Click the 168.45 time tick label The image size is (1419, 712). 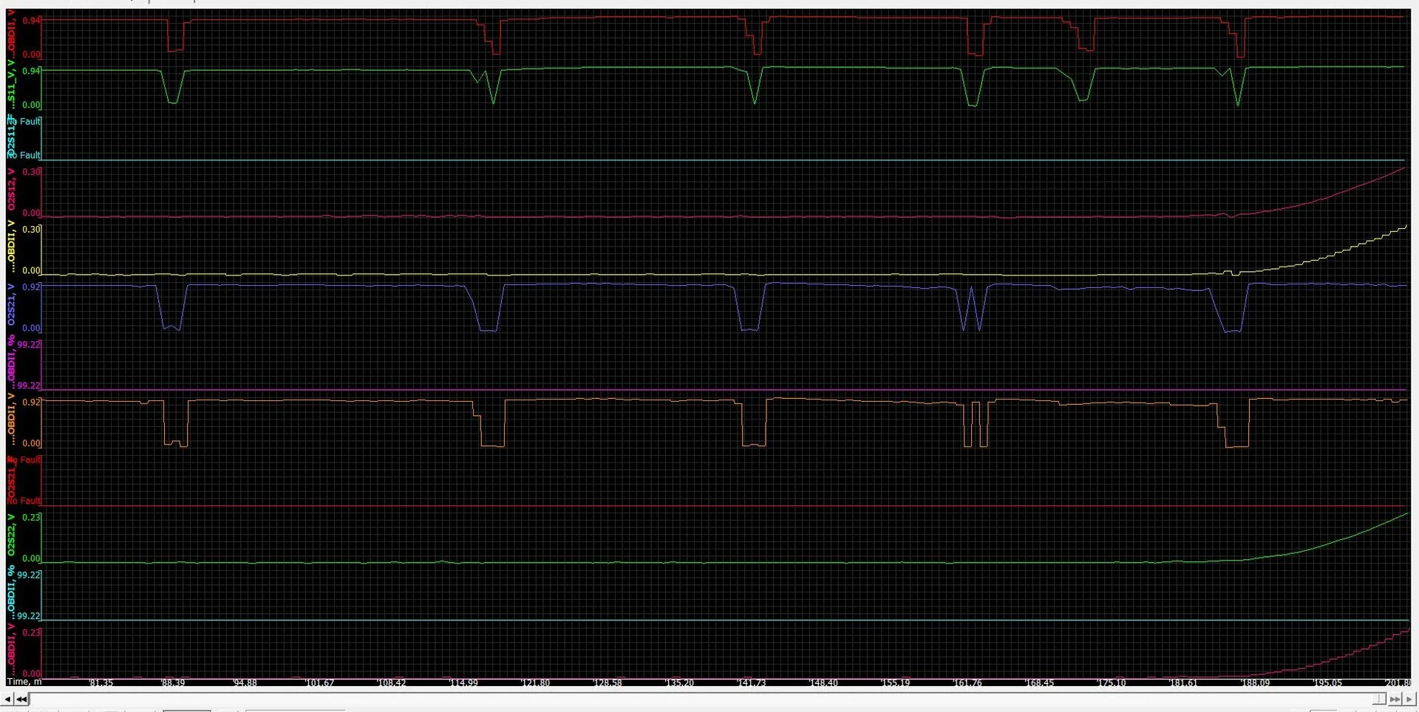coord(1038,683)
